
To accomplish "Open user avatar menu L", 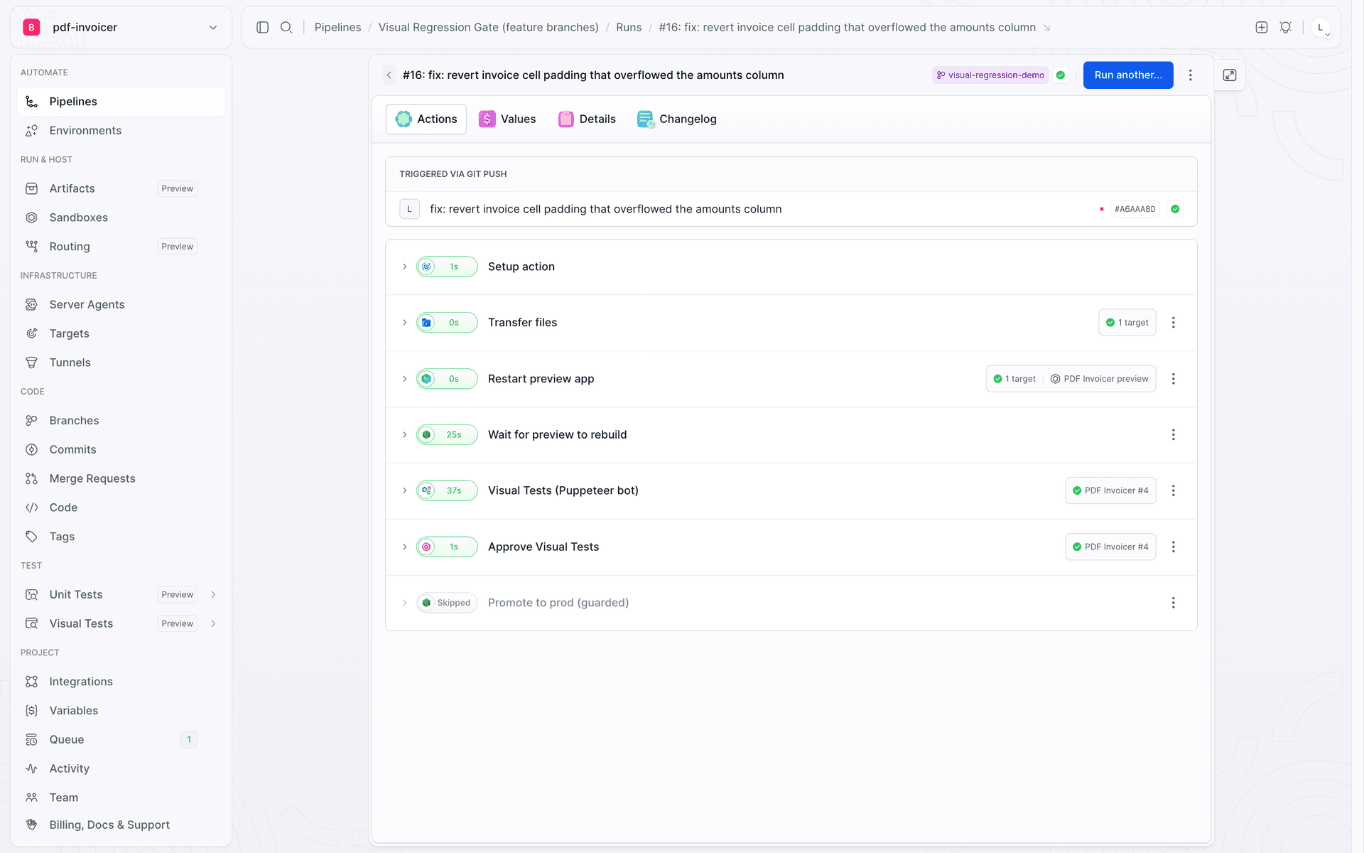I will [1321, 28].
